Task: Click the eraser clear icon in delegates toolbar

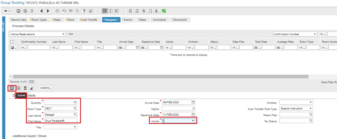Action: (32, 88)
